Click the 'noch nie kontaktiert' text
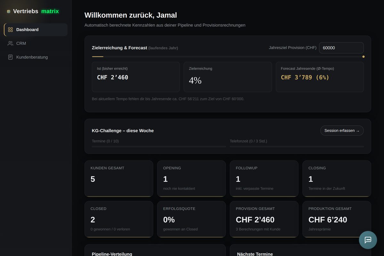 179,188
